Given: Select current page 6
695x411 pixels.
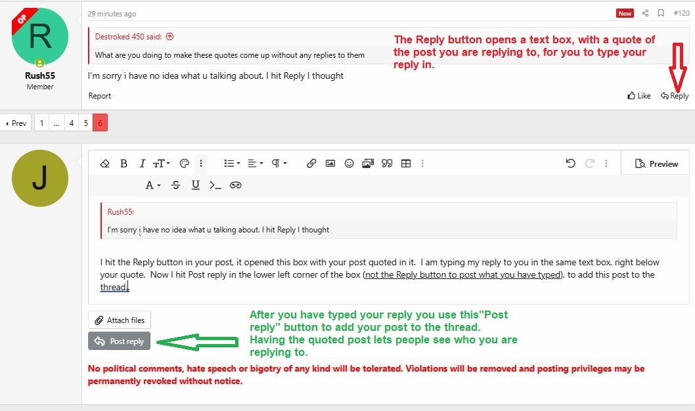Looking at the screenshot, I should (x=100, y=123).
